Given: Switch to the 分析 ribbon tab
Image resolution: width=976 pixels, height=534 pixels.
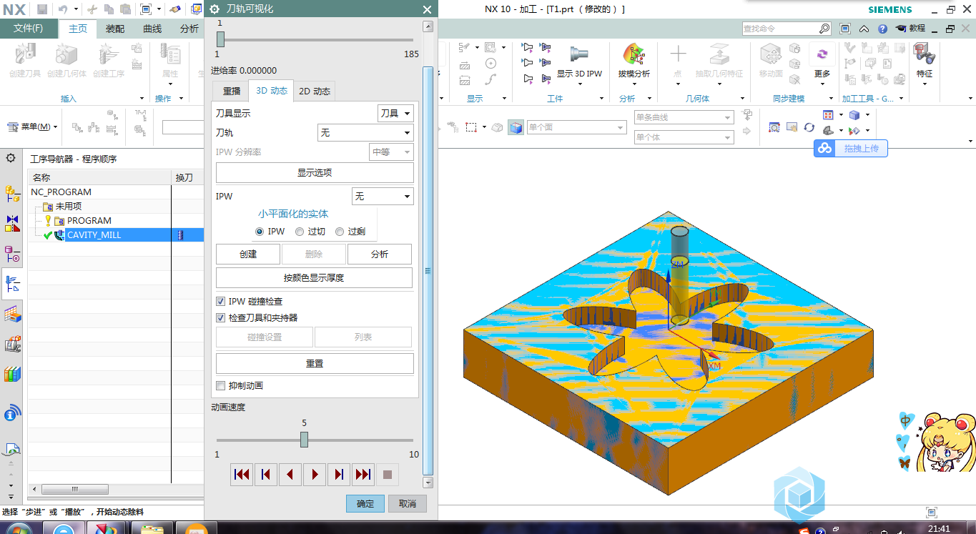Looking at the screenshot, I should click(189, 29).
